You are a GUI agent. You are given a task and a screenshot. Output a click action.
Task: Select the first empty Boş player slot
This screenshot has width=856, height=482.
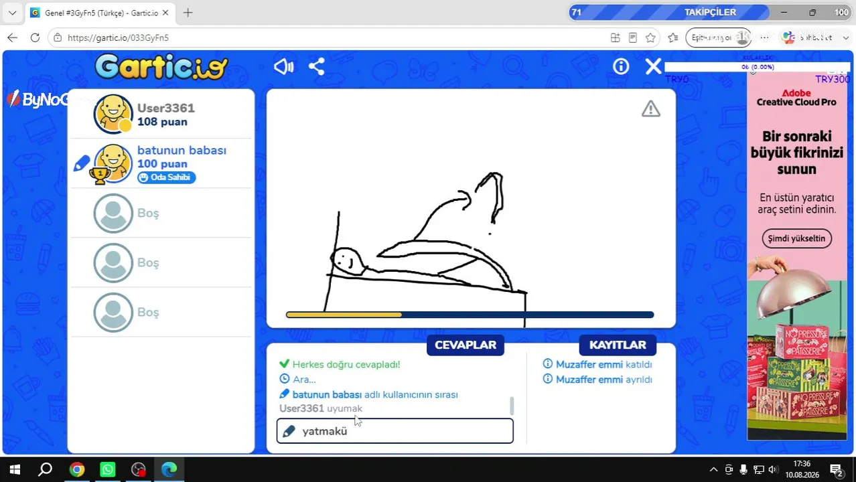pos(161,213)
